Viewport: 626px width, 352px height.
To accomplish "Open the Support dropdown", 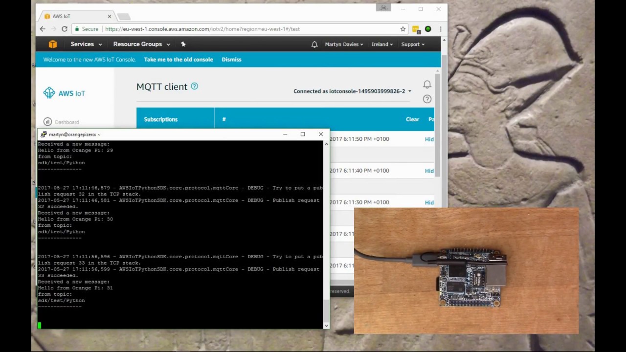I will tap(413, 44).
